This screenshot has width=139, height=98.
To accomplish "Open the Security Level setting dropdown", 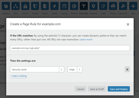I will pyautogui.click(x=37, y=69).
